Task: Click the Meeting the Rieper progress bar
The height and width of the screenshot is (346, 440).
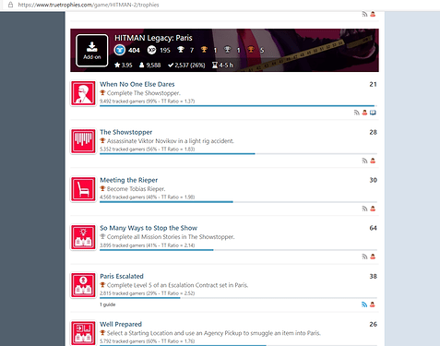Action: [238, 202]
